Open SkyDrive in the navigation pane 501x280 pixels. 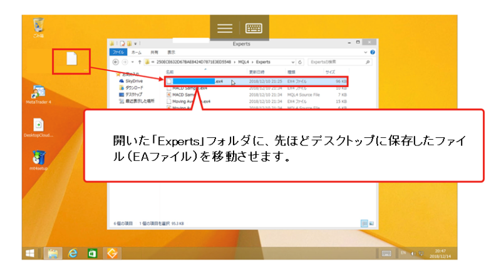click(x=131, y=81)
